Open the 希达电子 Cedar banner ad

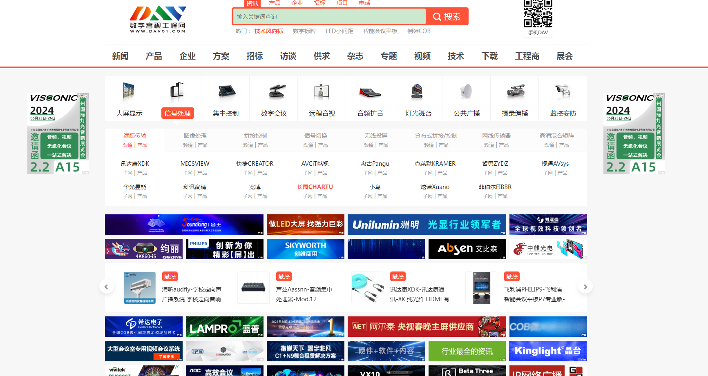[x=144, y=327]
